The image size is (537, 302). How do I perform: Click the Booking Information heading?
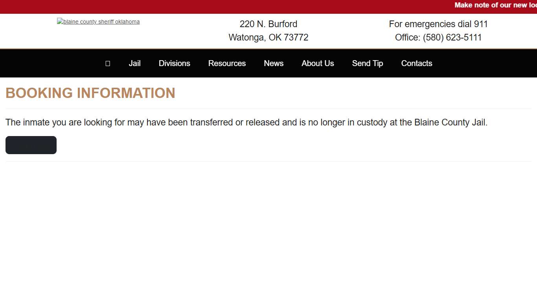point(90,93)
